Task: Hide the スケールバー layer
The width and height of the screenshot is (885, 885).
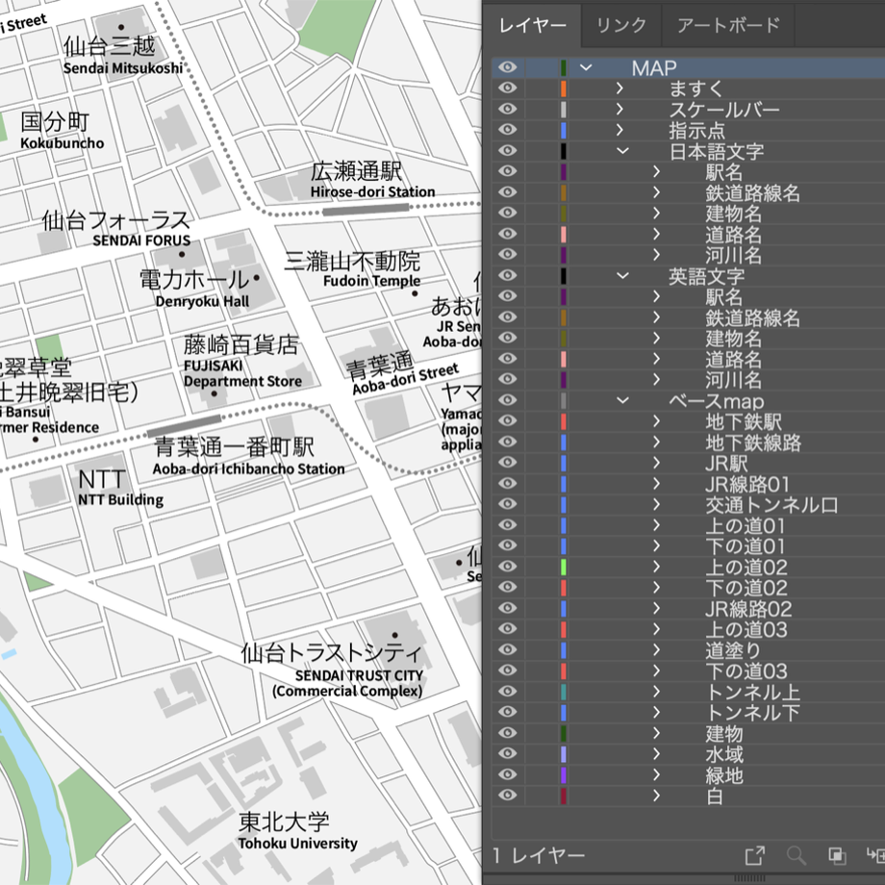Action: coord(507,109)
